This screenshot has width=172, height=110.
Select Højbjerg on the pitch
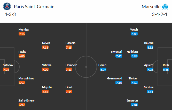click(x=132, y=52)
